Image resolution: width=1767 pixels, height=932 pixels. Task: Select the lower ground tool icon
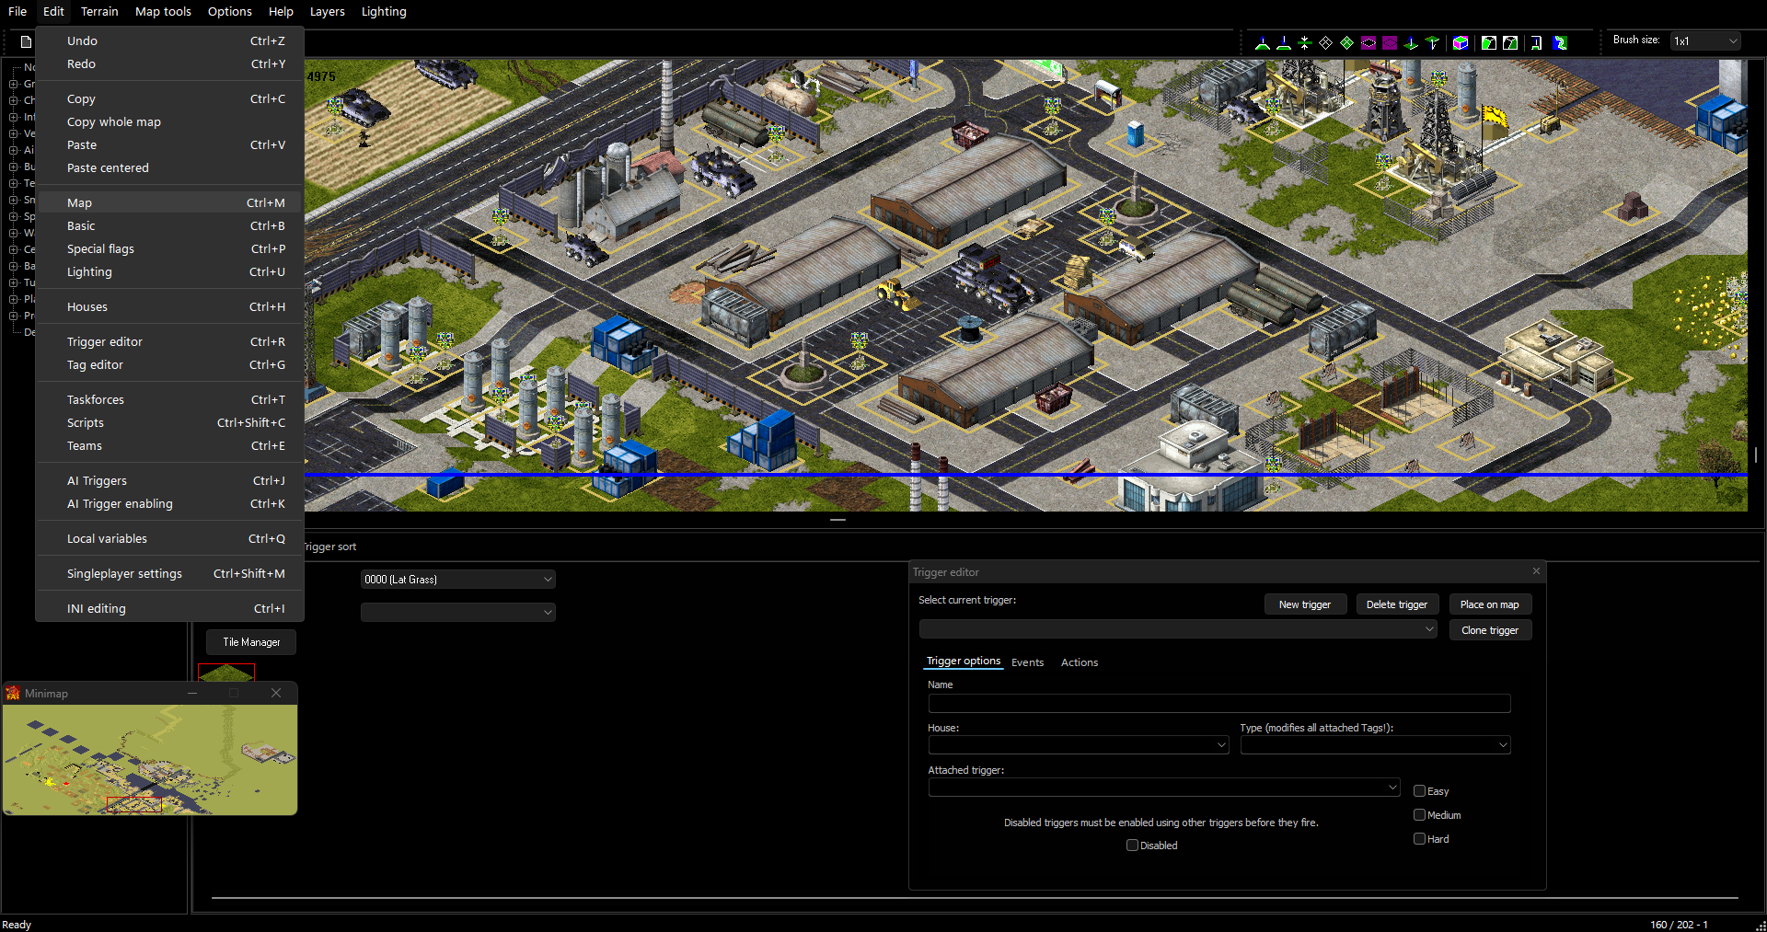1284,42
